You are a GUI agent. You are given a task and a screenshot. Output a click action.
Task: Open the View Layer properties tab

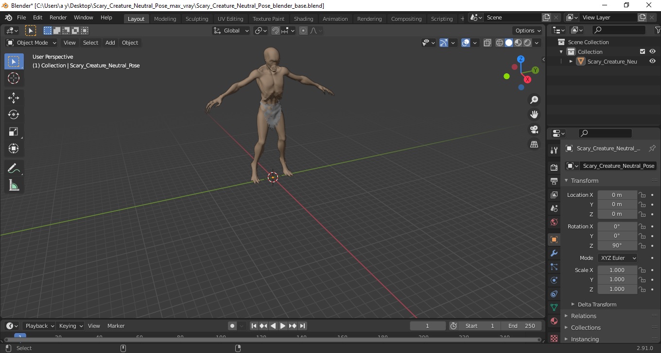coord(554,195)
